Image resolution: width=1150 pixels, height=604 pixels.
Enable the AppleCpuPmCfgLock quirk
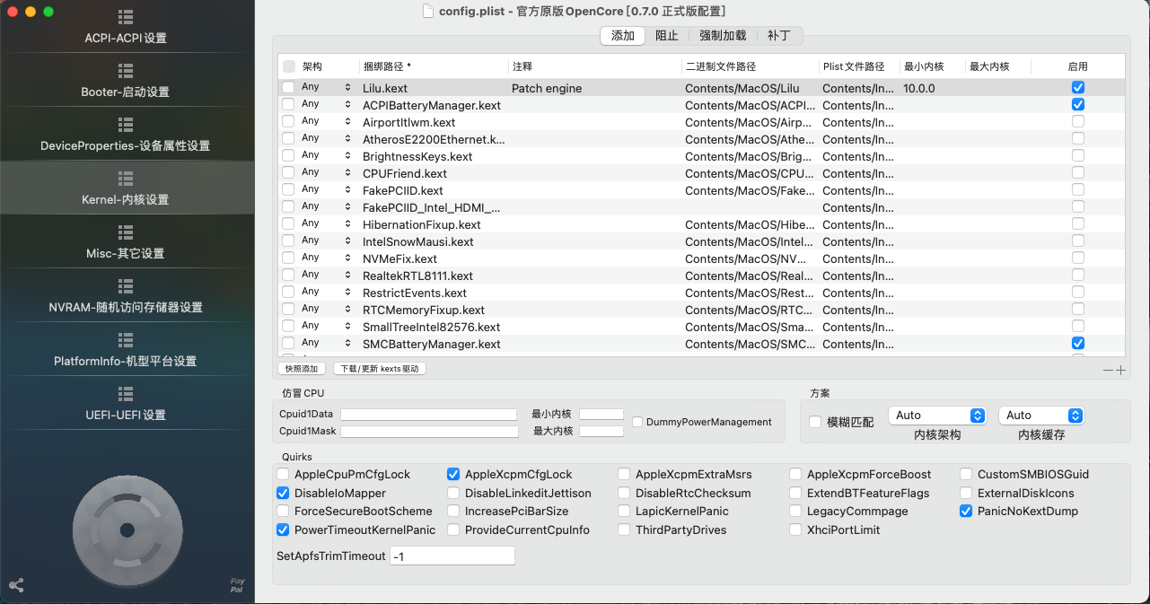(283, 474)
